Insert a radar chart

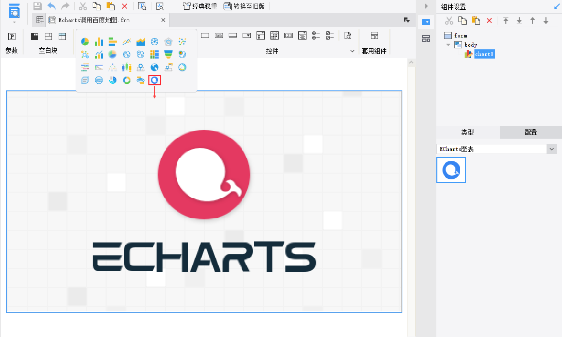coord(168,42)
